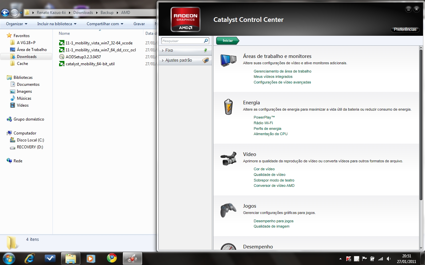Open Cor de vídeo link
The width and height of the screenshot is (425, 265).
[264, 169]
